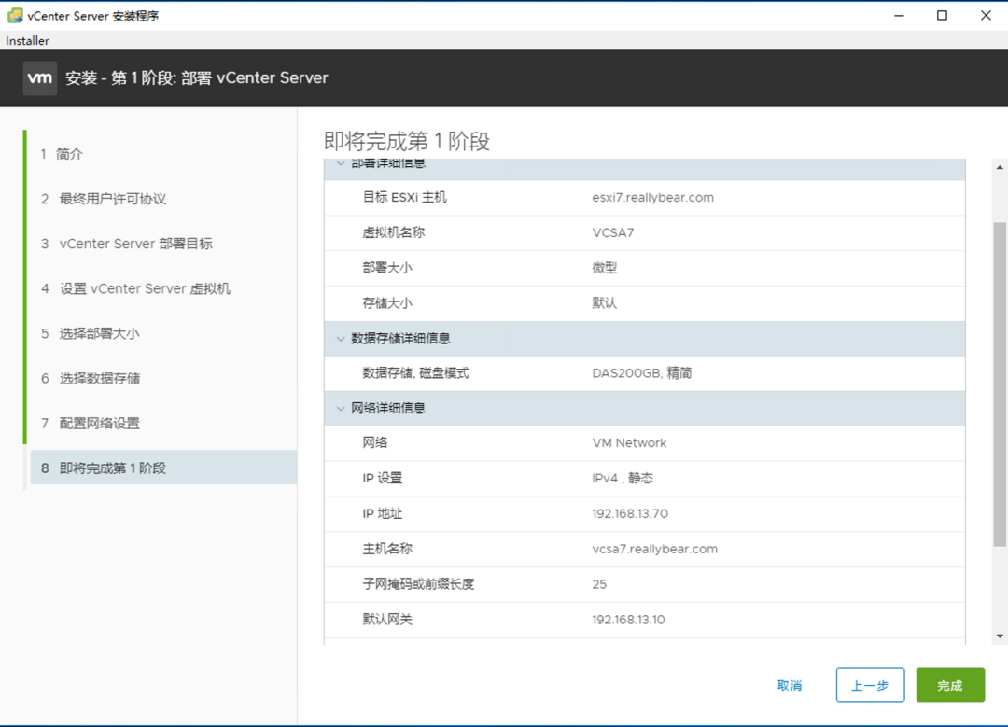Go to step 3 vCenter Server 部署目标
The image size is (1008, 727).
127,244
